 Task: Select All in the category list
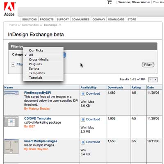coord(31,55)
